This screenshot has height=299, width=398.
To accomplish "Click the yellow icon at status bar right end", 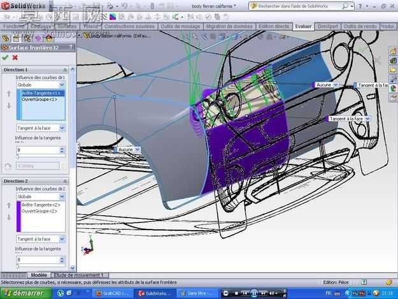I will [389, 282].
